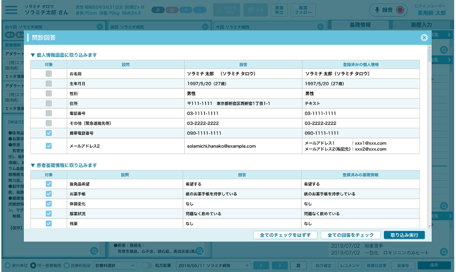Collapse the 患者基礎情報に取り込みます section
Viewport: 456px width, 272px height.
tap(33, 166)
